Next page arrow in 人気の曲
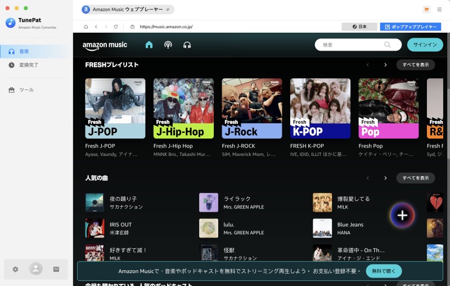Screen dimensions: 450x286 tap(385, 178)
